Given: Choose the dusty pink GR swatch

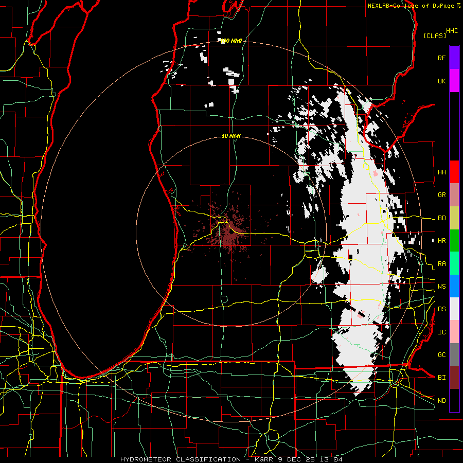Looking at the screenshot, I should pyautogui.click(x=454, y=195).
